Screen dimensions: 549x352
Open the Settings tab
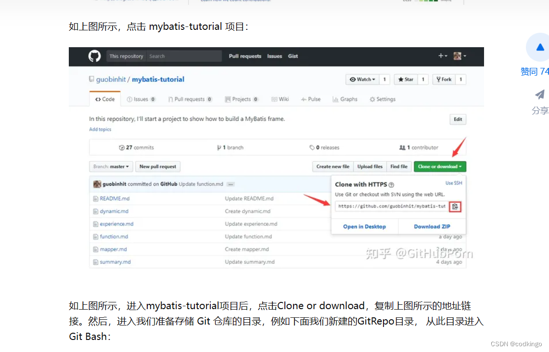[383, 99]
